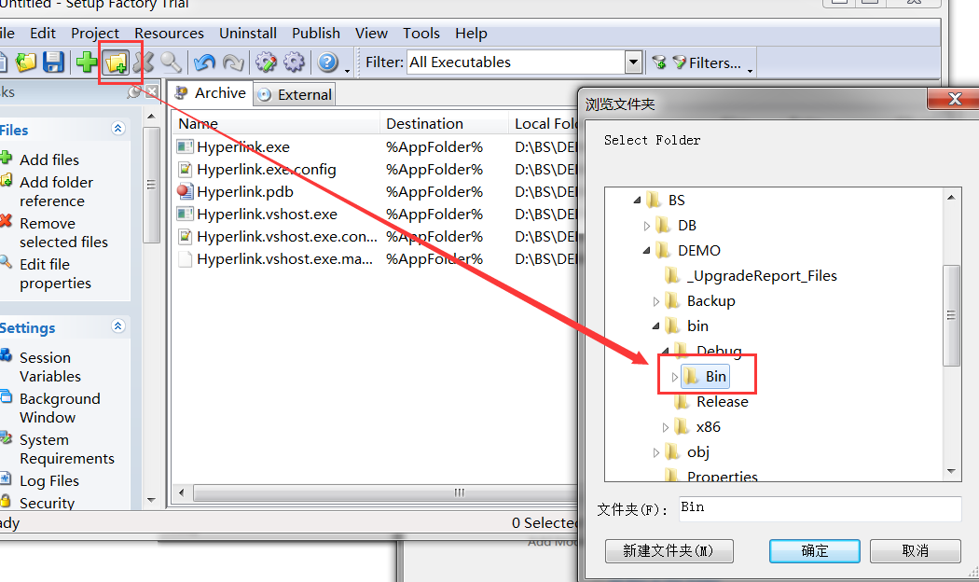Click the Add folder reference task link
The image size is (979, 582).
click(56, 192)
